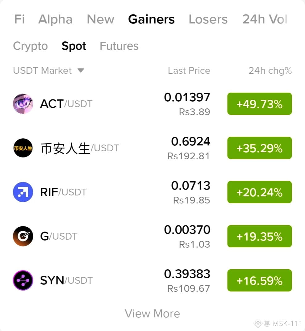Open the USDT Market dropdown arrow
The image size is (305, 331).
(81, 70)
